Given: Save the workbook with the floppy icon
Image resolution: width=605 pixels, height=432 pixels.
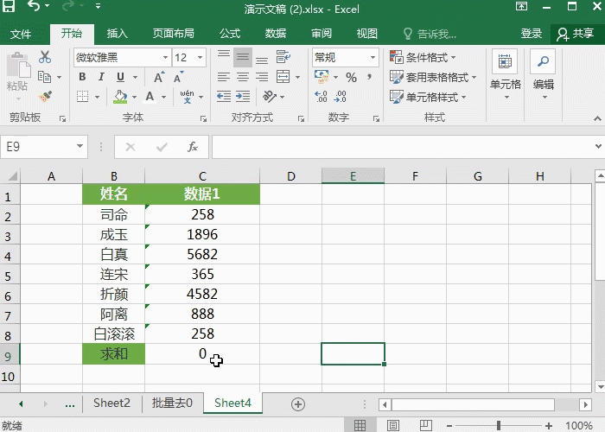Looking at the screenshot, I should pyautogui.click(x=9, y=6).
